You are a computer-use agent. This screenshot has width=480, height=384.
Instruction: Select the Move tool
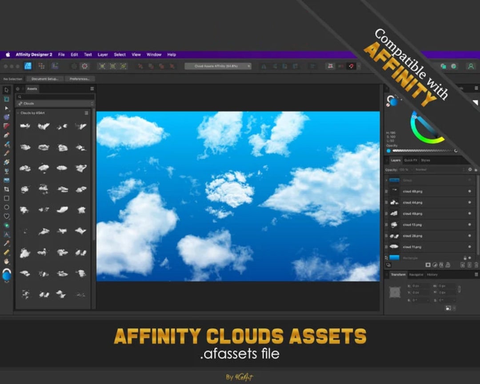tap(6, 90)
